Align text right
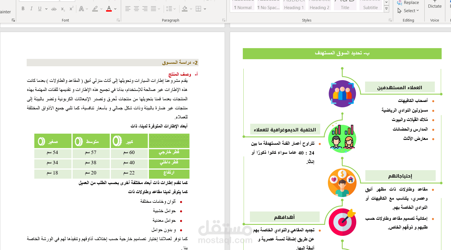Screen dimensions: 451x250 [x=145, y=9]
